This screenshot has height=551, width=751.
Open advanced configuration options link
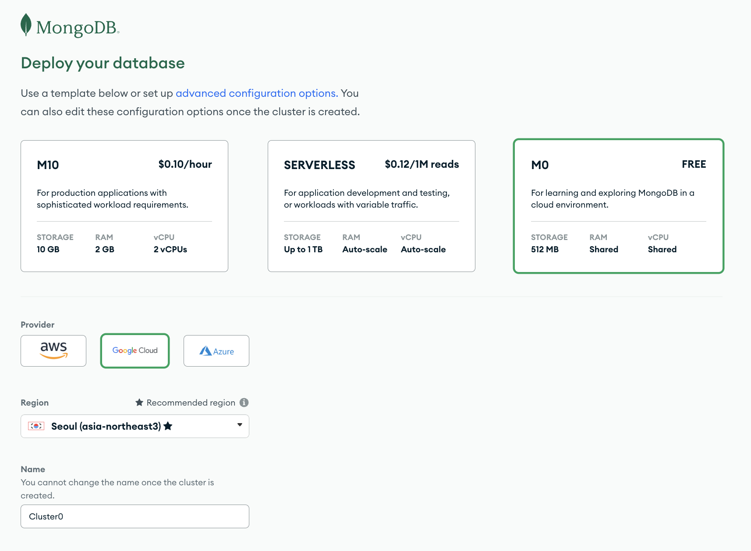pyautogui.click(x=257, y=93)
